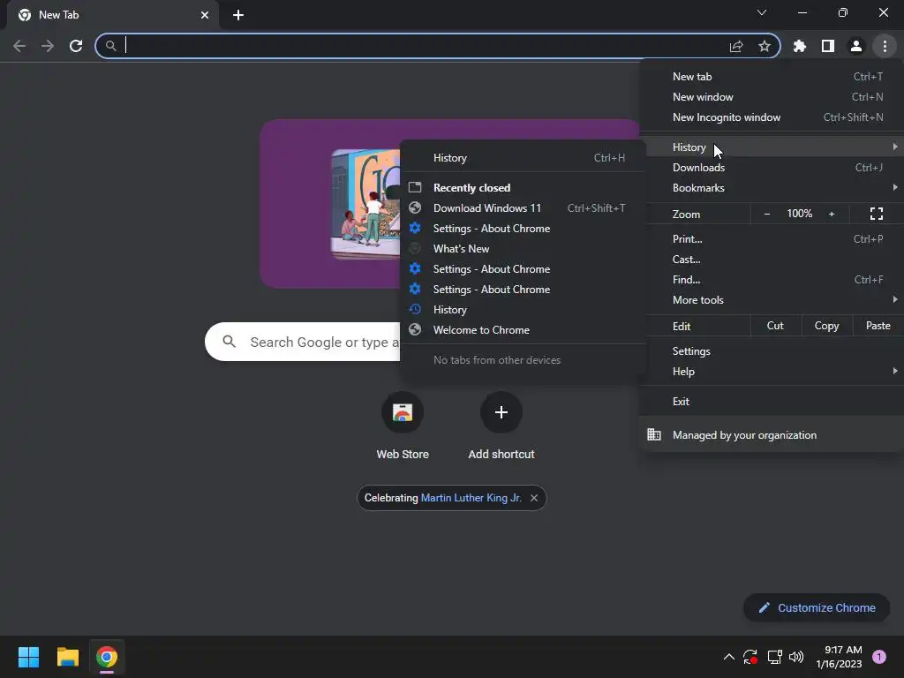Expand the More tools submenu
Image resolution: width=904 pixels, height=678 pixels.
[x=772, y=300]
